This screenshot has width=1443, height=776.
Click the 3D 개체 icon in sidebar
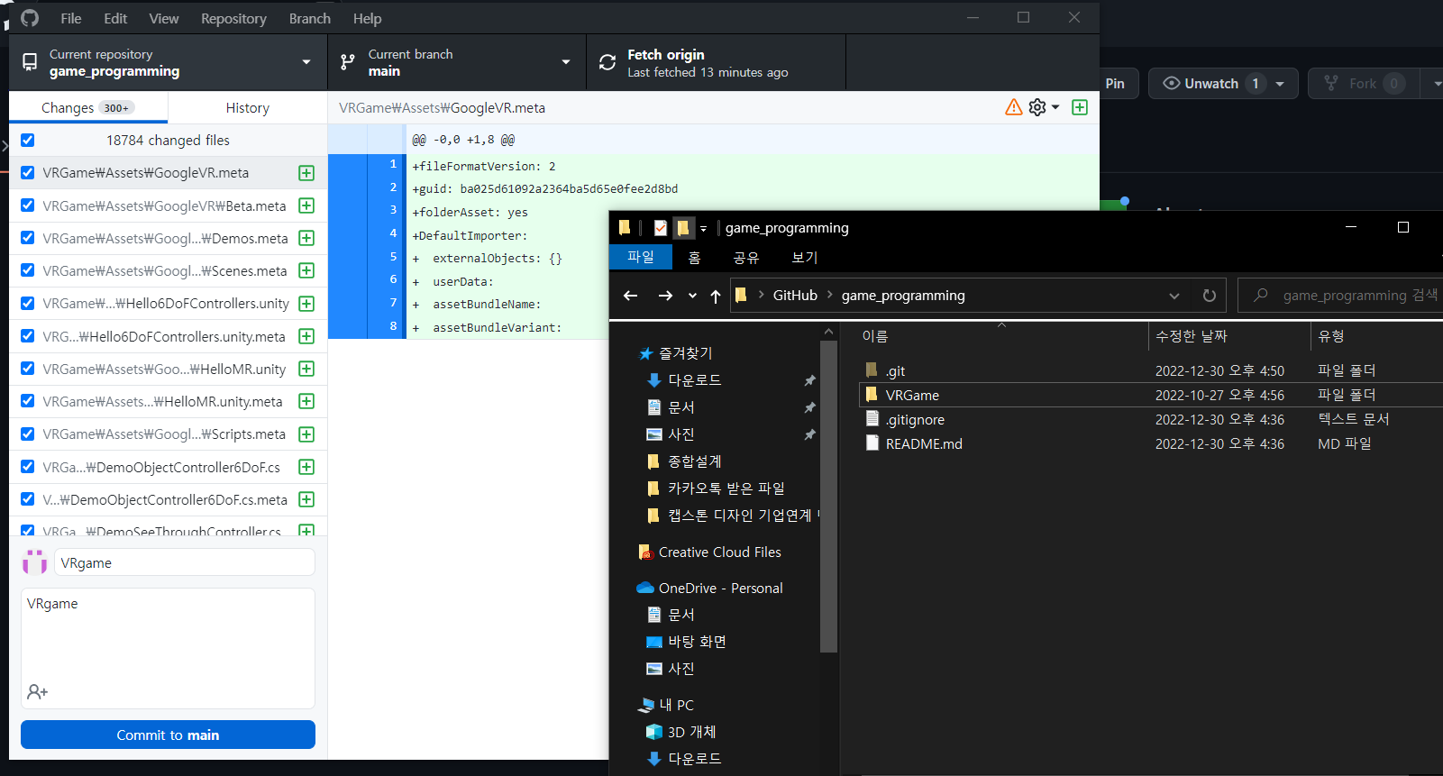[654, 732]
